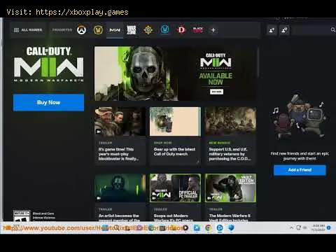Click the Call of Duty MWII logo
The height and width of the screenshot is (252, 336).
pos(48,64)
